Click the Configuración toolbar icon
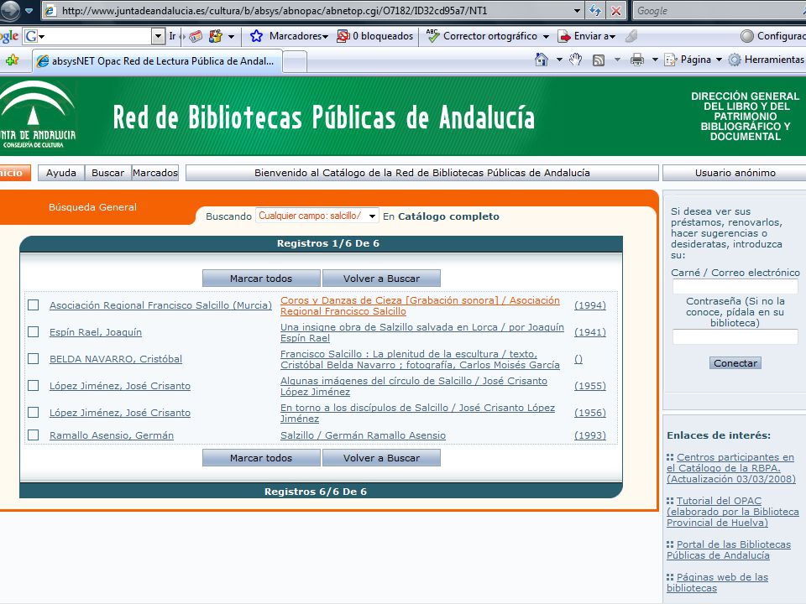 [747, 36]
